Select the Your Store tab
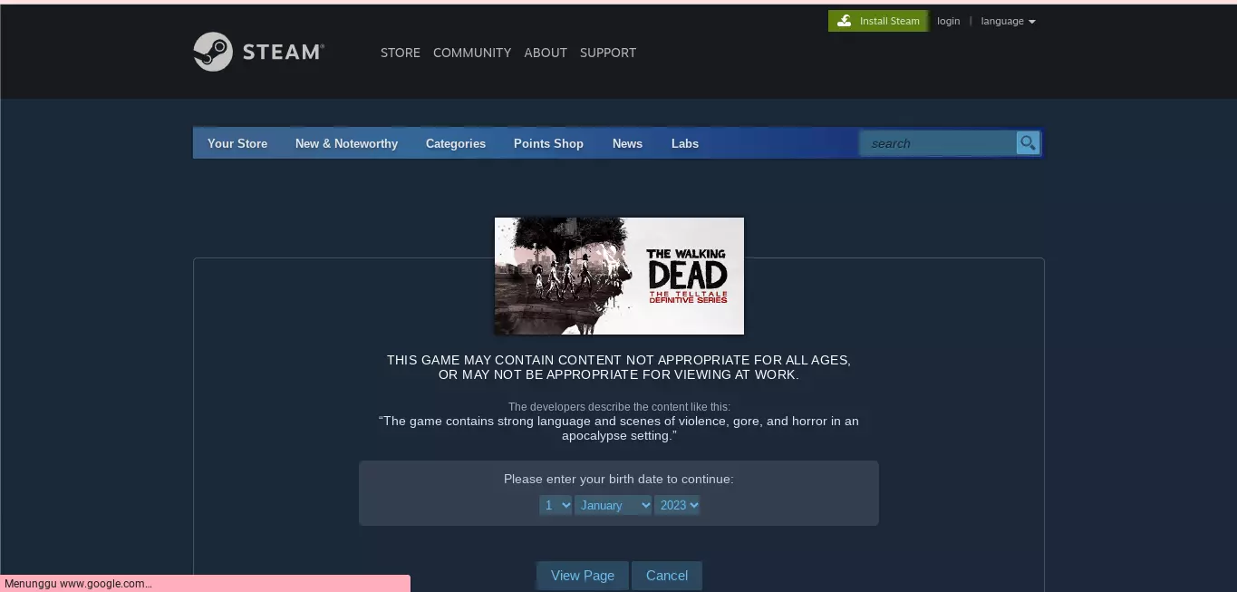This screenshot has height=592, width=1237. (237, 143)
